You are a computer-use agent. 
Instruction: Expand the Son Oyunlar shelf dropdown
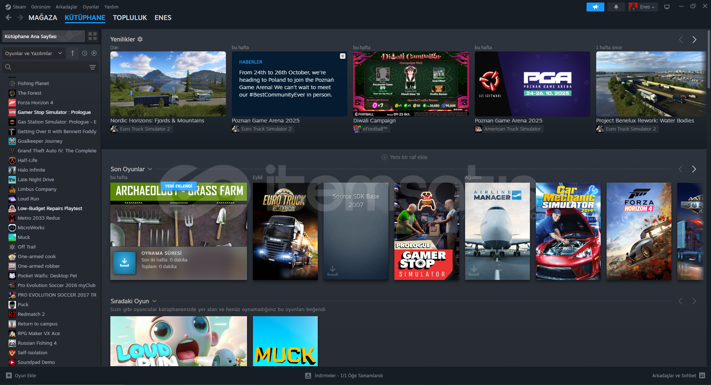coord(150,169)
